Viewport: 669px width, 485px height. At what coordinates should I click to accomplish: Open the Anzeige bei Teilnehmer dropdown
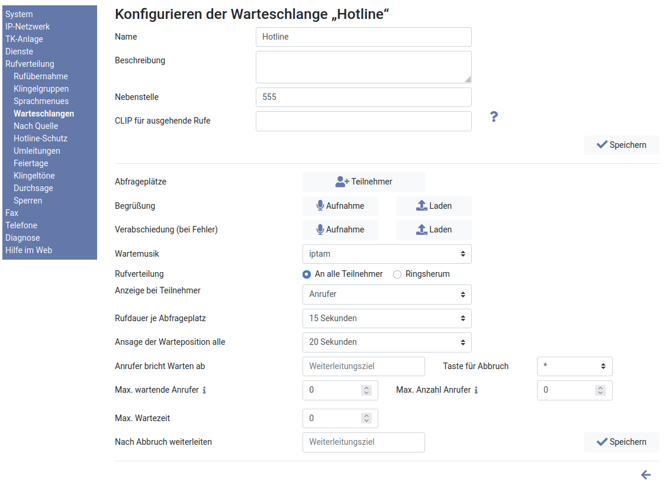(x=387, y=294)
